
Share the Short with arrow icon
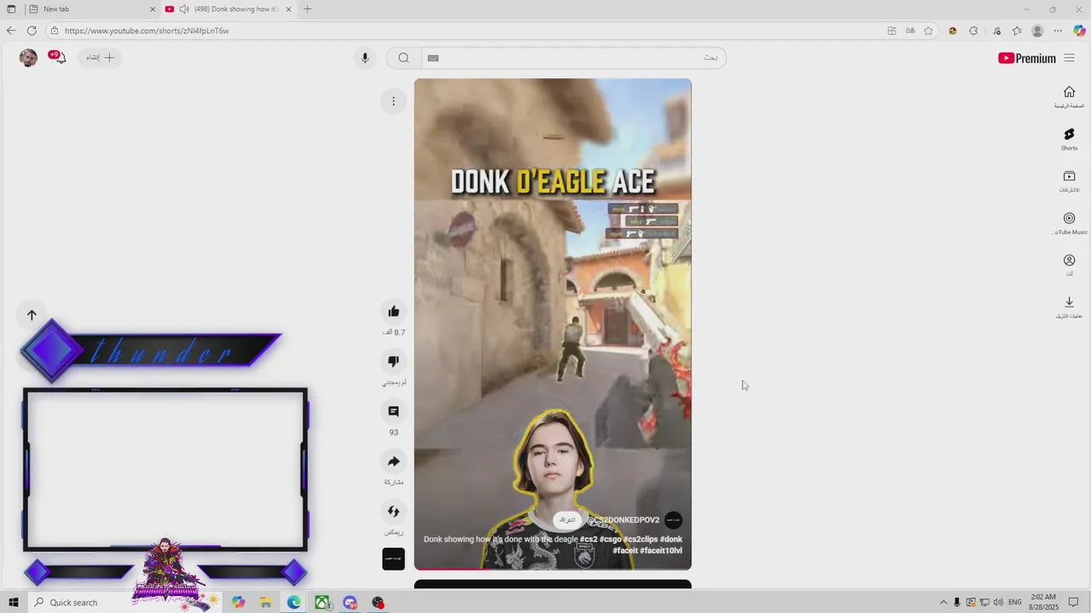click(x=393, y=461)
